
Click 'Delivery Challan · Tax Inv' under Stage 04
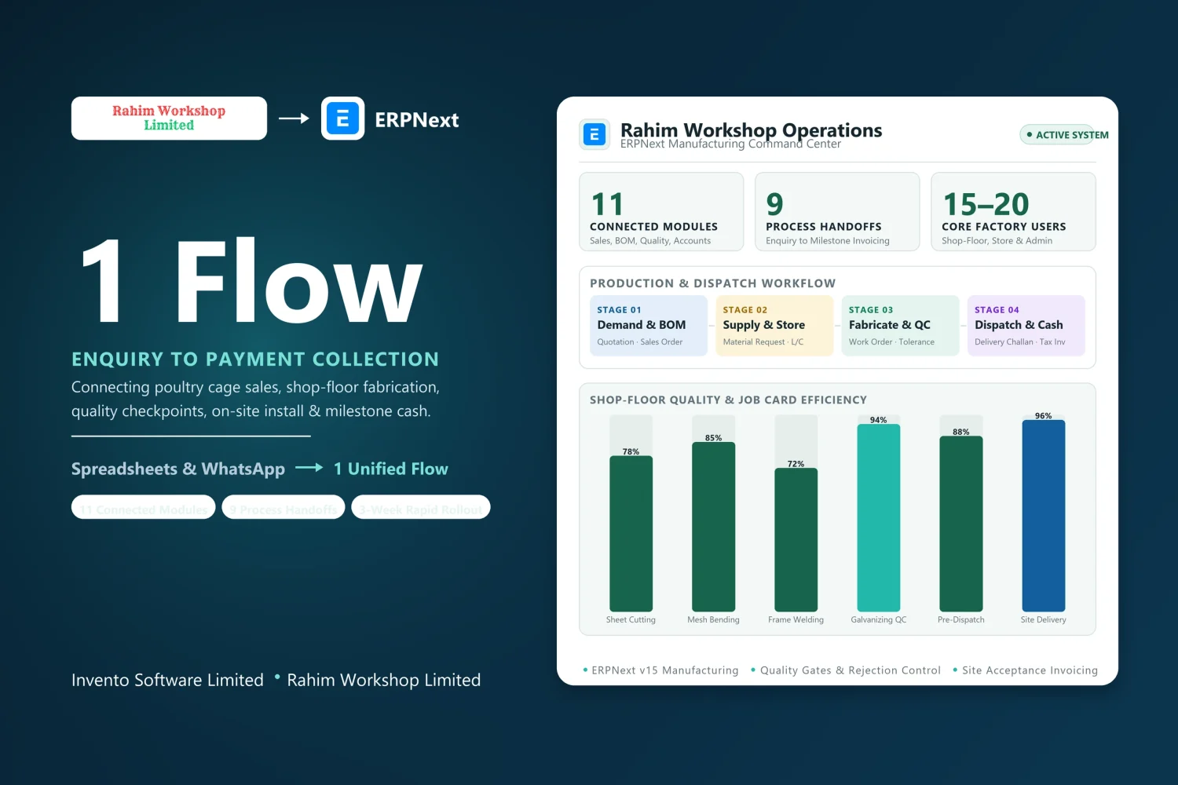click(1019, 342)
